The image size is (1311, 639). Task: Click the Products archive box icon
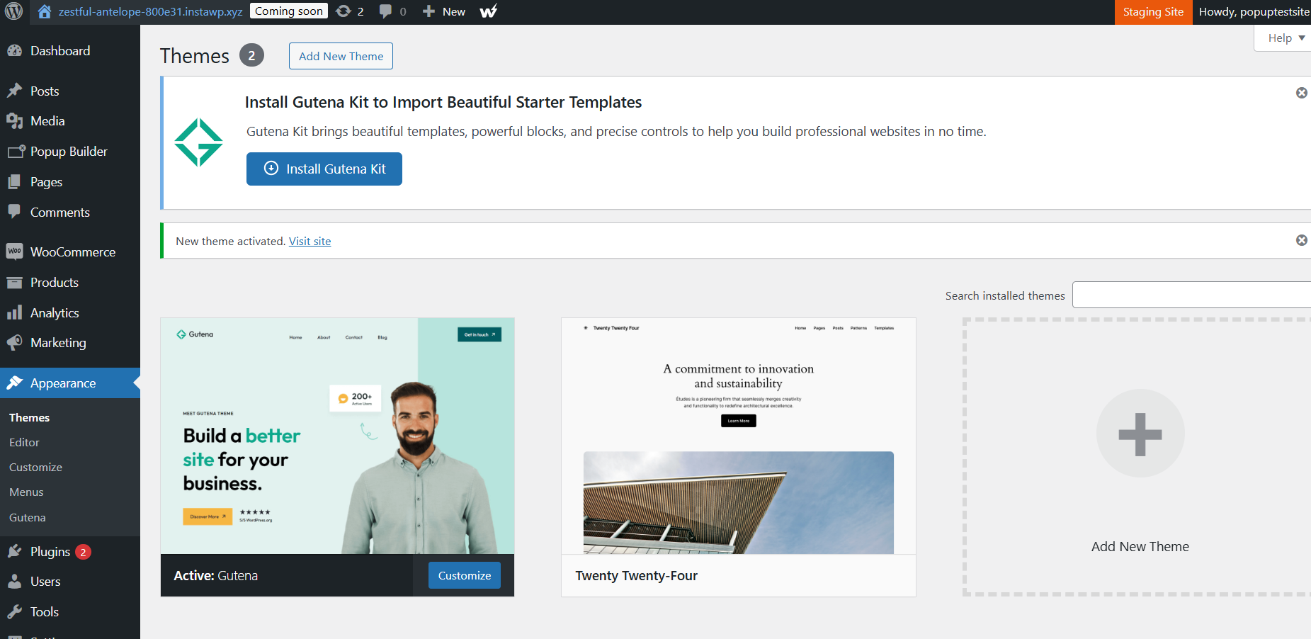pos(15,283)
